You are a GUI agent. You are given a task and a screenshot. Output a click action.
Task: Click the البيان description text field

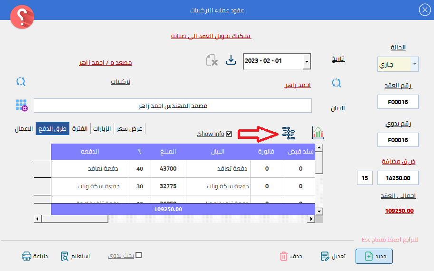coord(173,106)
